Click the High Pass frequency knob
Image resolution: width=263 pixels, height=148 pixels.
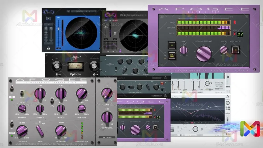(x=22, y=108)
